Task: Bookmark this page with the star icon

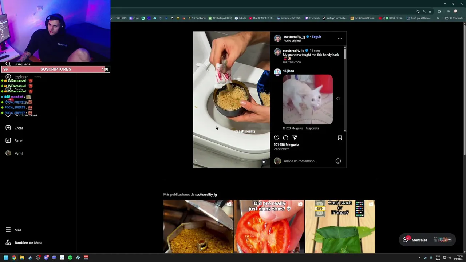Action: [x=430, y=11]
